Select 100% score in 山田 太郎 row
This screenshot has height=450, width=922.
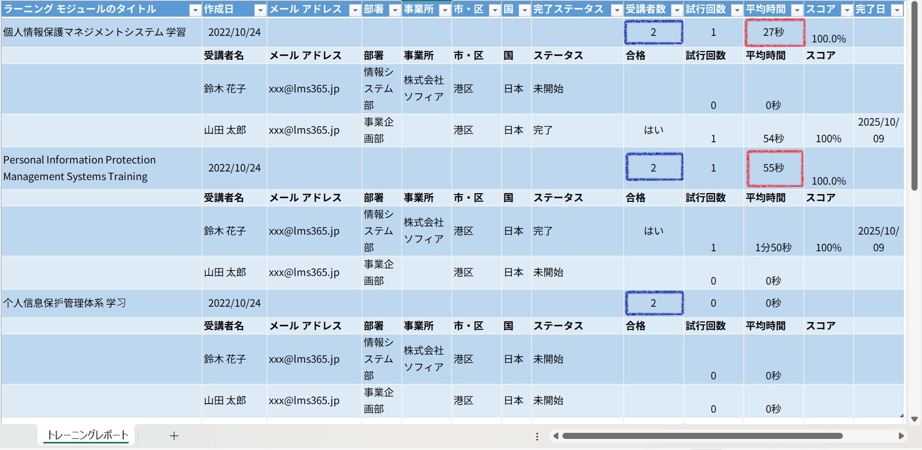[829, 131]
